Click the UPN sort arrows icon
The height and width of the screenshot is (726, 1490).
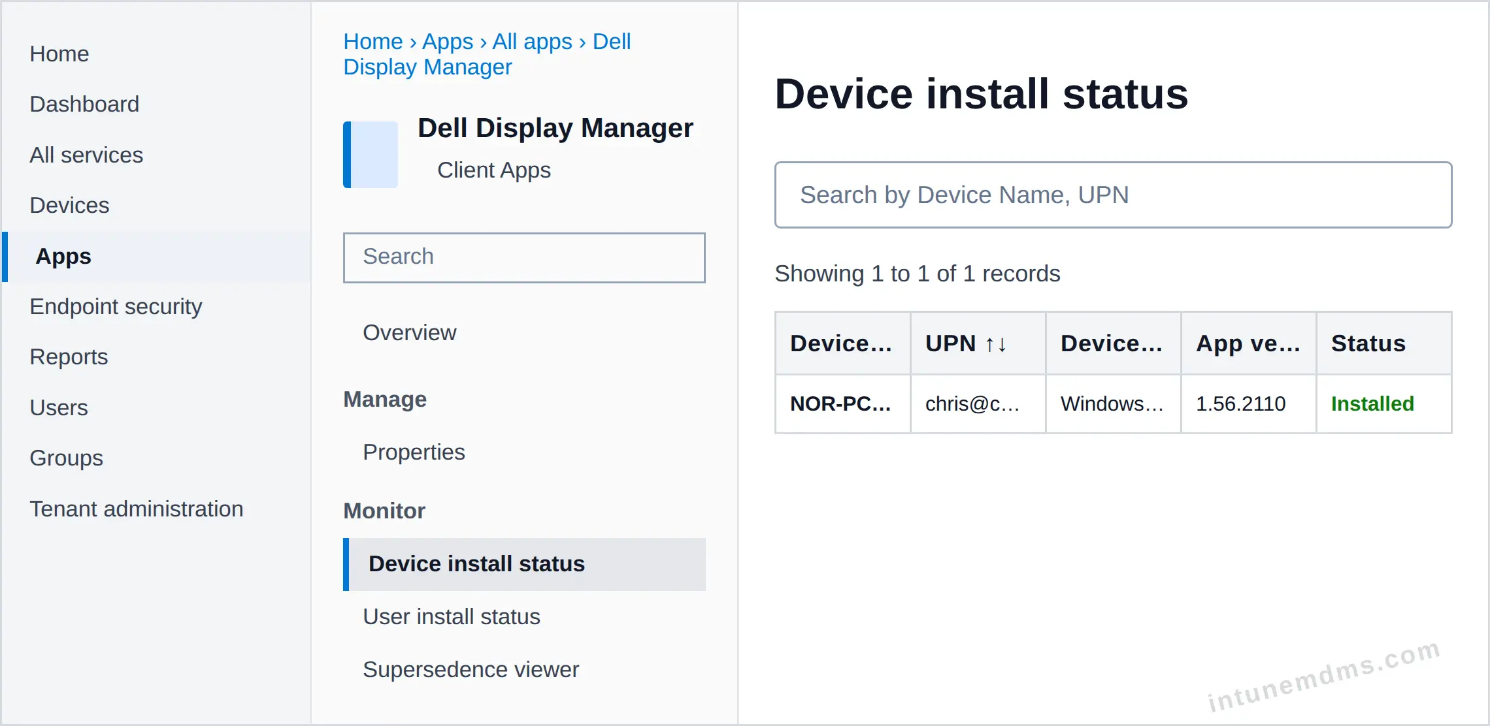point(996,344)
